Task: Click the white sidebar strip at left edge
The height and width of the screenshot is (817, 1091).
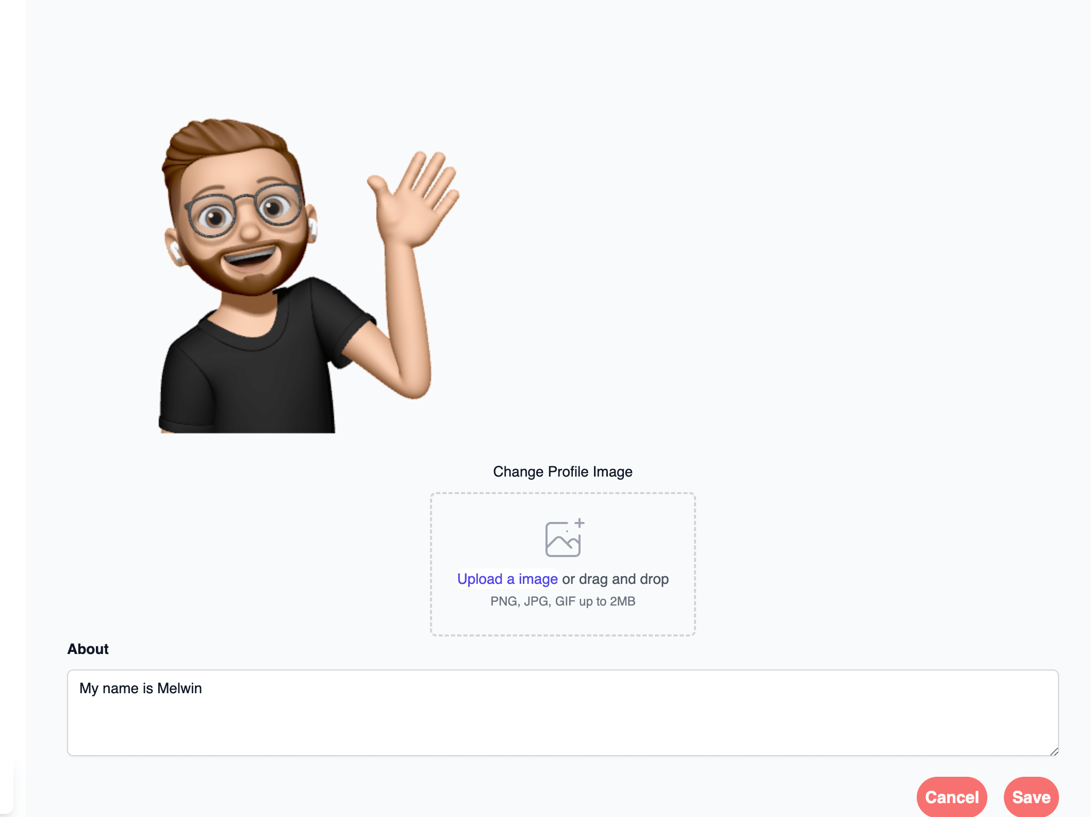Action: pos(12,408)
